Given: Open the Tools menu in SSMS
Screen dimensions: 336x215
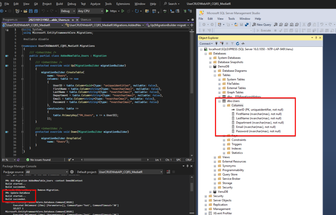Looking at the screenshot, I should pos(231,19).
